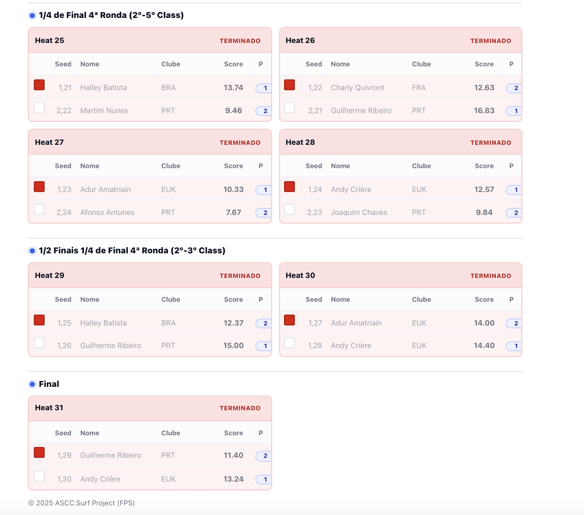This screenshot has height=515, width=584.
Task: Click the red jersey swatch for Halley Batista in Heat 29
Action: 39,320
